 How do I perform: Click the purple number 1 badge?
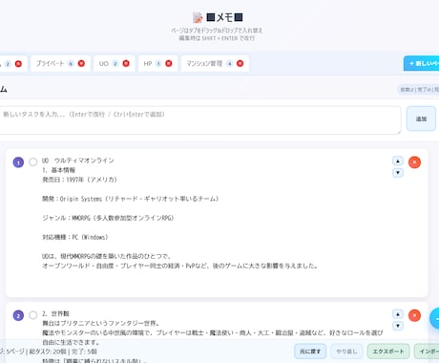(18, 162)
